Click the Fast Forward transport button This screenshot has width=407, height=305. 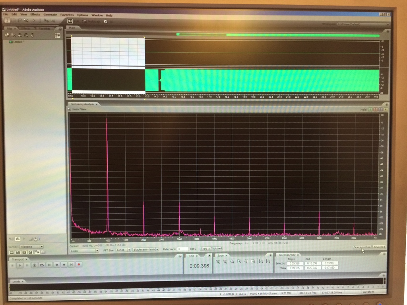pos(64,265)
